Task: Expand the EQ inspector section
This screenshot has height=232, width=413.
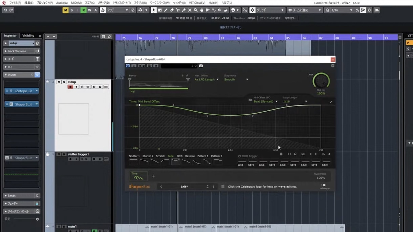Action: (x=21, y=67)
